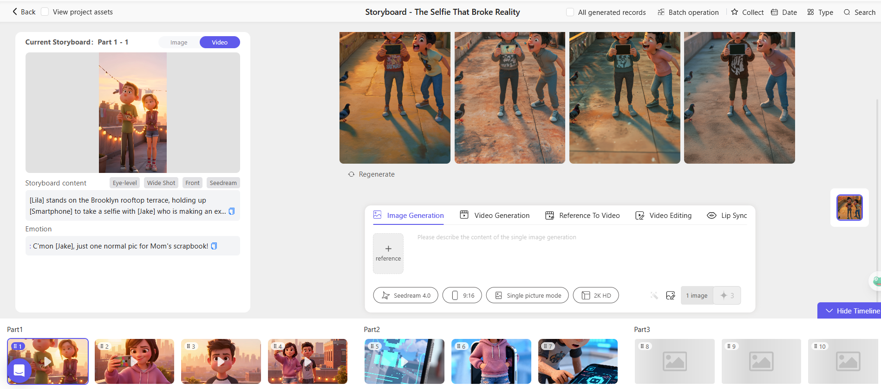Tick All generated records checkbox

570,12
